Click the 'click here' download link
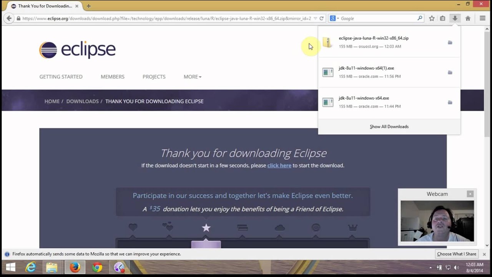 279,165
